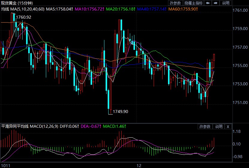This screenshot has height=168, width=249.
Task: Select the MA10:1756.72 value
Action: (x=89, y=9)
